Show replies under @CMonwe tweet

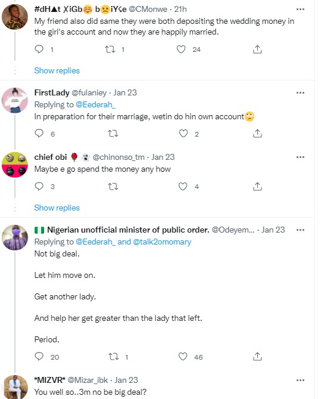[57, 70]
